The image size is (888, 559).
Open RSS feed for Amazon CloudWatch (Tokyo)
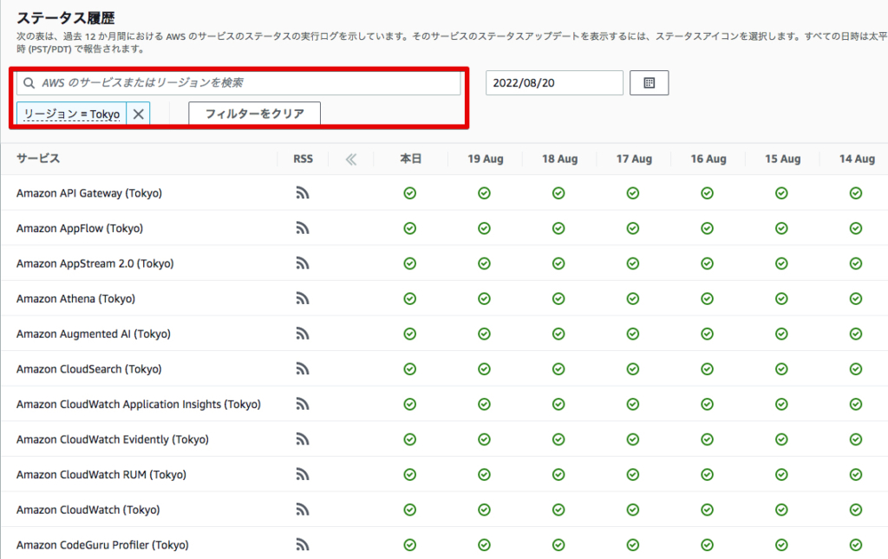coord(303,510)
